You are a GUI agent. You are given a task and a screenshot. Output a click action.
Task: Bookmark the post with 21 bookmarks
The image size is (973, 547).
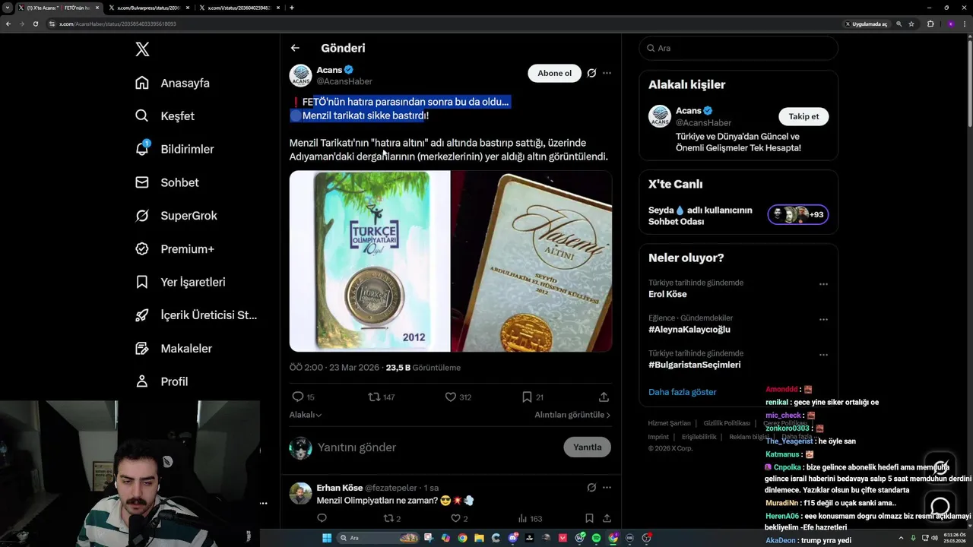click(532, 397)
